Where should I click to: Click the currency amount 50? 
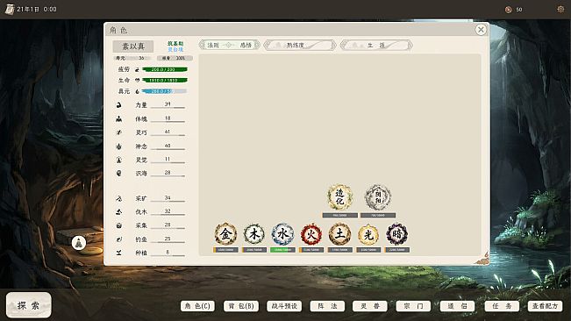pyautogui.click(x=519, y=10)
